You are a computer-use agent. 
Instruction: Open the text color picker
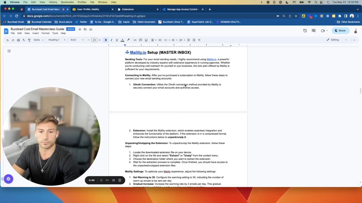pyautogui.click(x=122, y=40)
